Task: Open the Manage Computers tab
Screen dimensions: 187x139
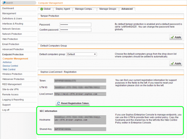Action: coord(84,9)
